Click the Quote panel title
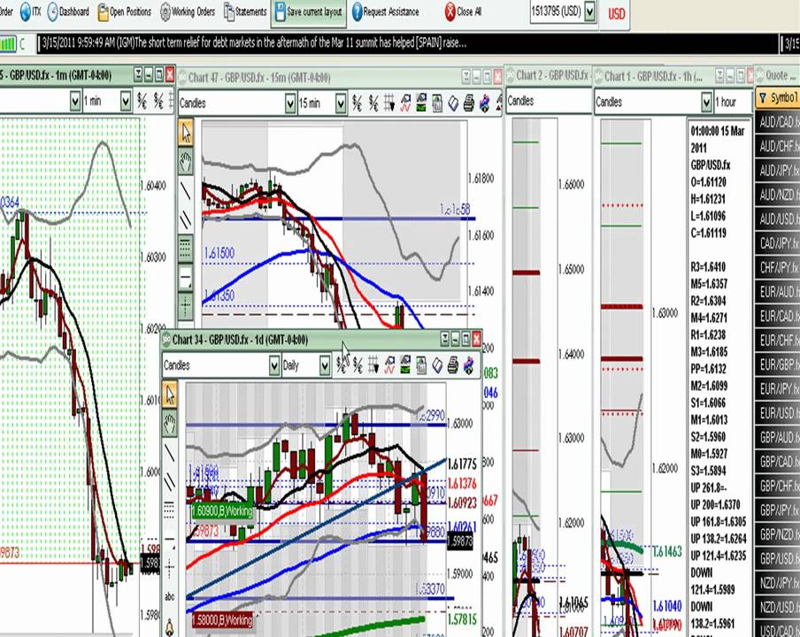800x637 pixels. pos(776,75)
